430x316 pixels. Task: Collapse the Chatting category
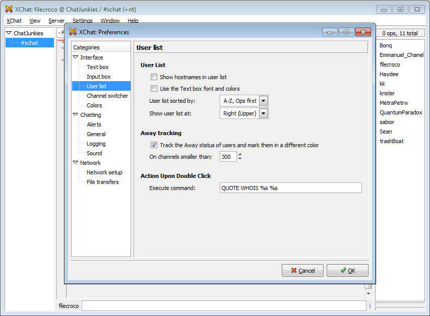coord(76,115)
